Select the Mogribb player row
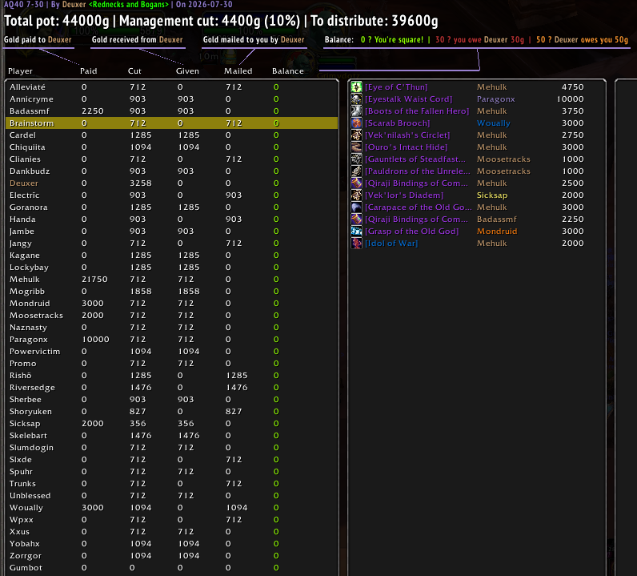This screenshot has width=637, height=576. [x=171, y=292]
